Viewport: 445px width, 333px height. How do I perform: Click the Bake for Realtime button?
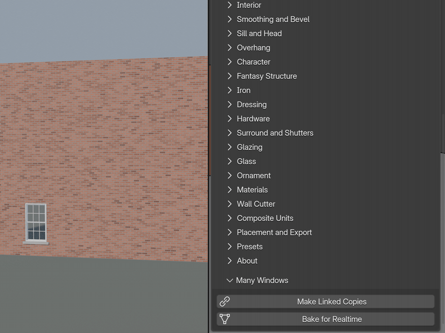pyautogui.click(x=325, y=319)
